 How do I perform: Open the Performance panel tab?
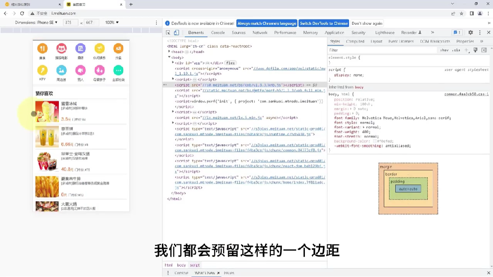coord(285,33)
